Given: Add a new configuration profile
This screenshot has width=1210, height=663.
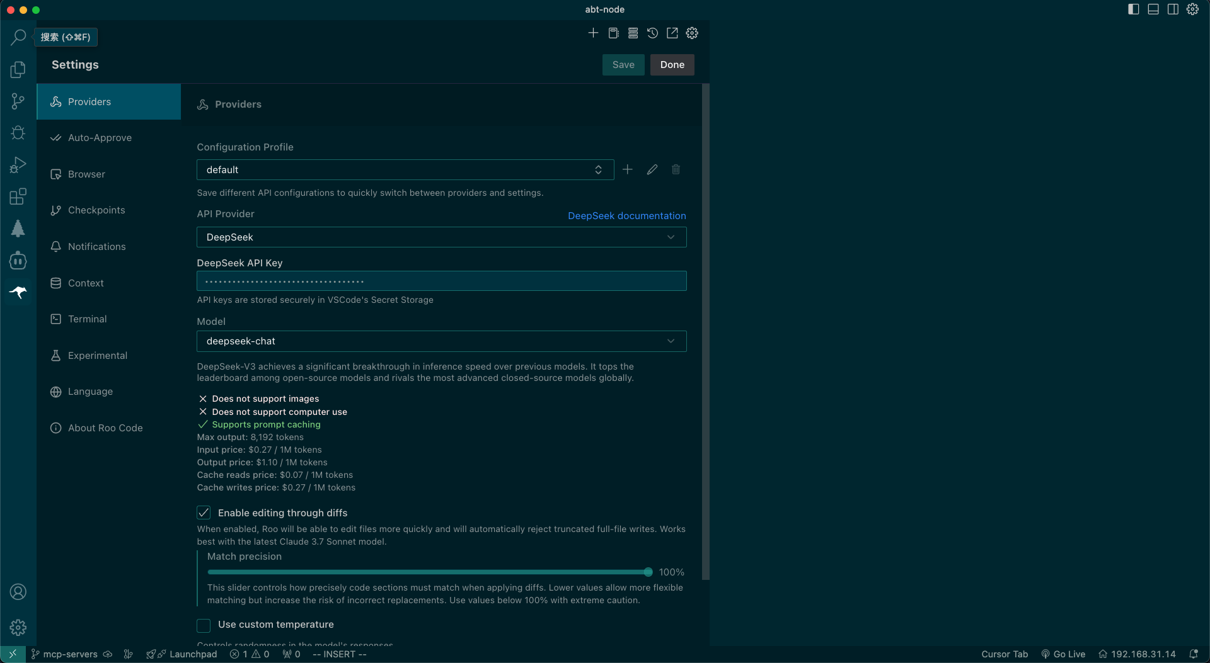Looking at the screenshot, I should pos(628,169).
